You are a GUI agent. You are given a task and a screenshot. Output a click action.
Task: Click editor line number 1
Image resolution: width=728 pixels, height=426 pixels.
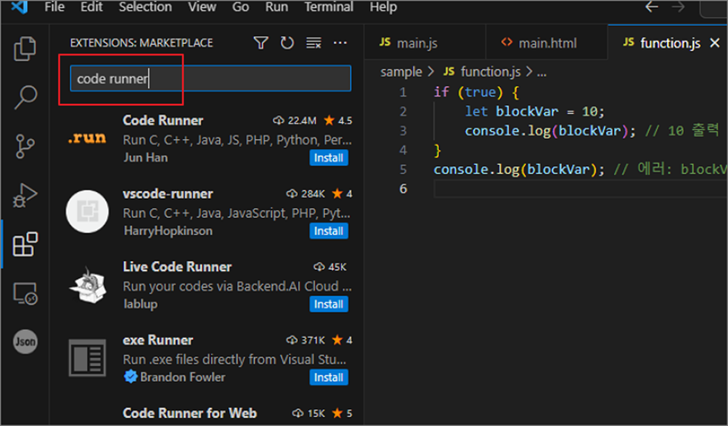[x=403, y=92]
